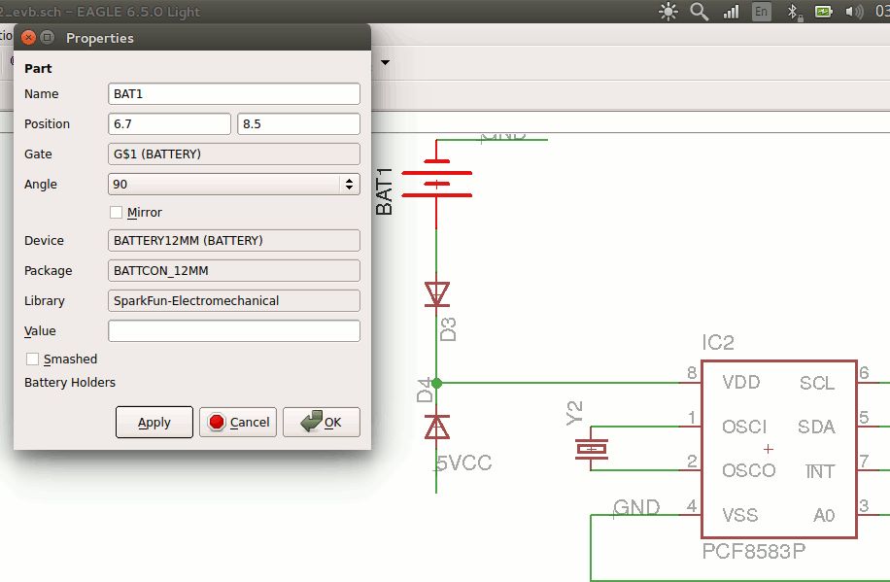
Task: Open the En keyboard language indicator
Action: [x=762, y=12]
